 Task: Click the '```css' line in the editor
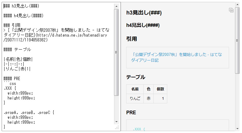click(10, 83)
